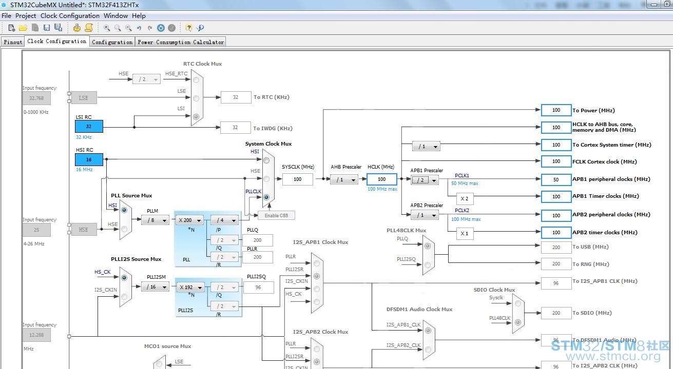The height and width of the screenshot is (369, 673).
Task: Select HSE in System Clock Mux
Action: click(x=266, y=179)
